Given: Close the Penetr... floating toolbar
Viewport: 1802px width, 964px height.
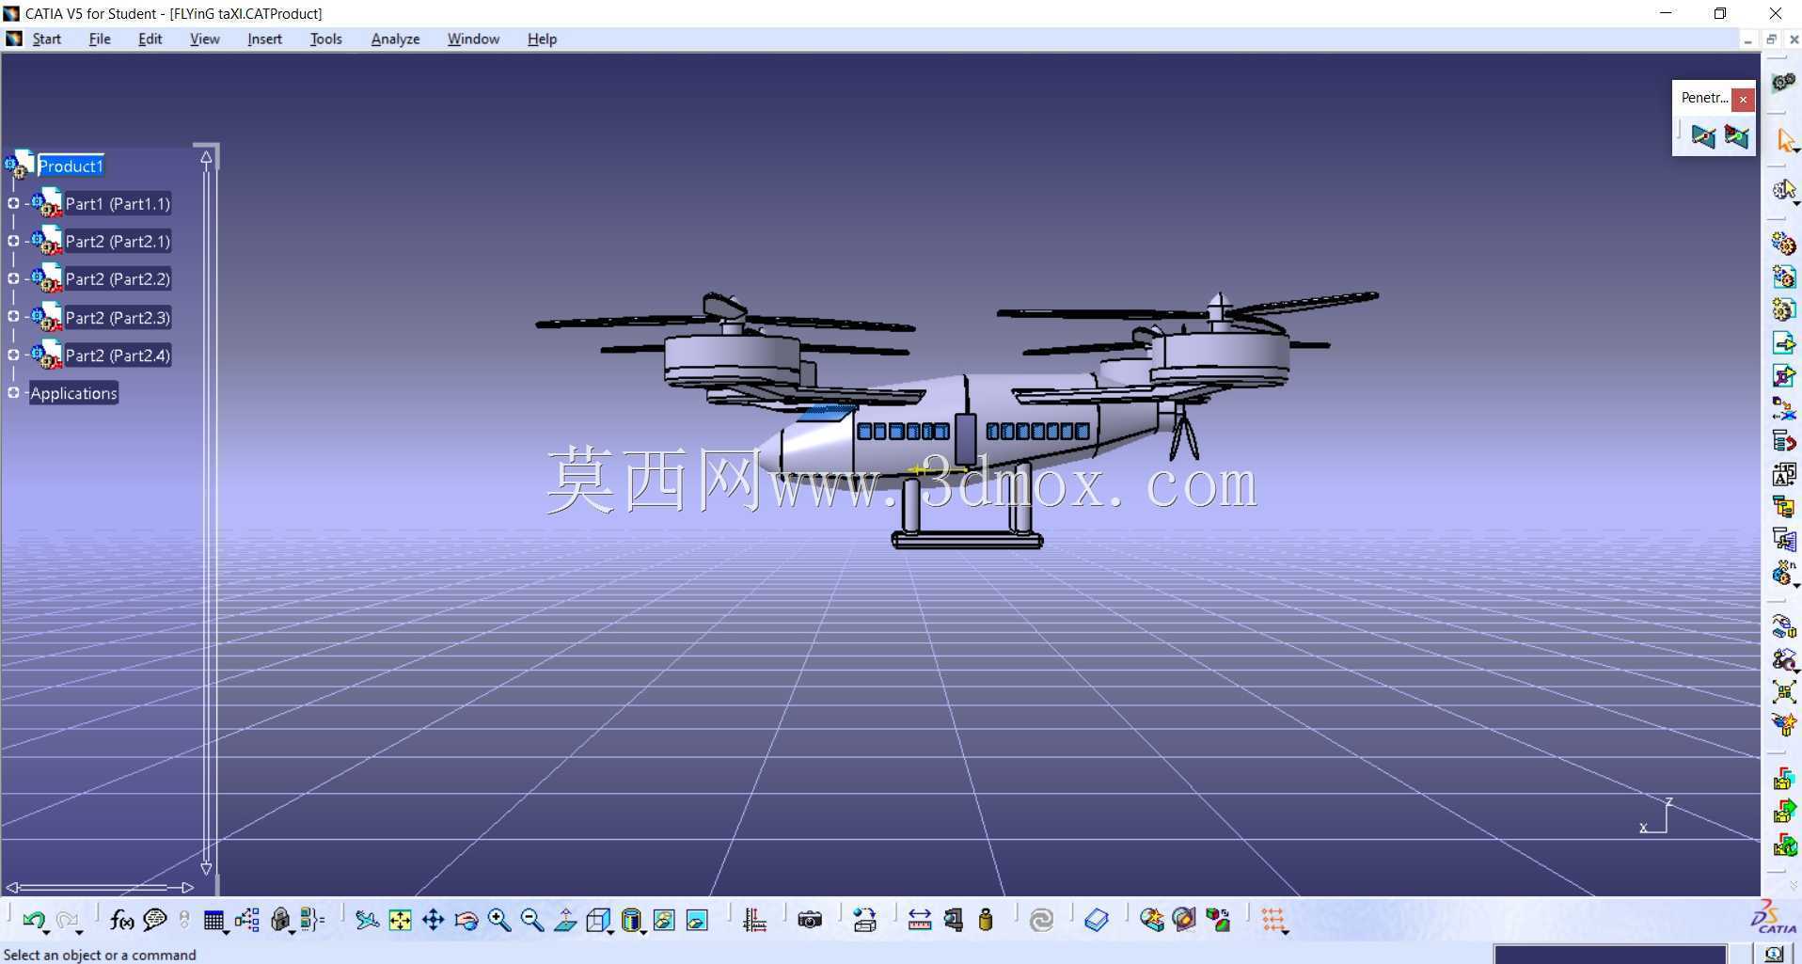Looking at the screenshot, I should [x=1743, y=99].
